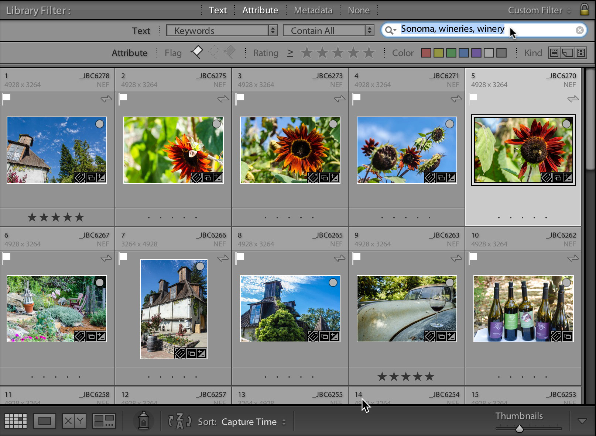Select the Attribute filter tab
The width and height of the screenshot is (596, 436).
260,10
